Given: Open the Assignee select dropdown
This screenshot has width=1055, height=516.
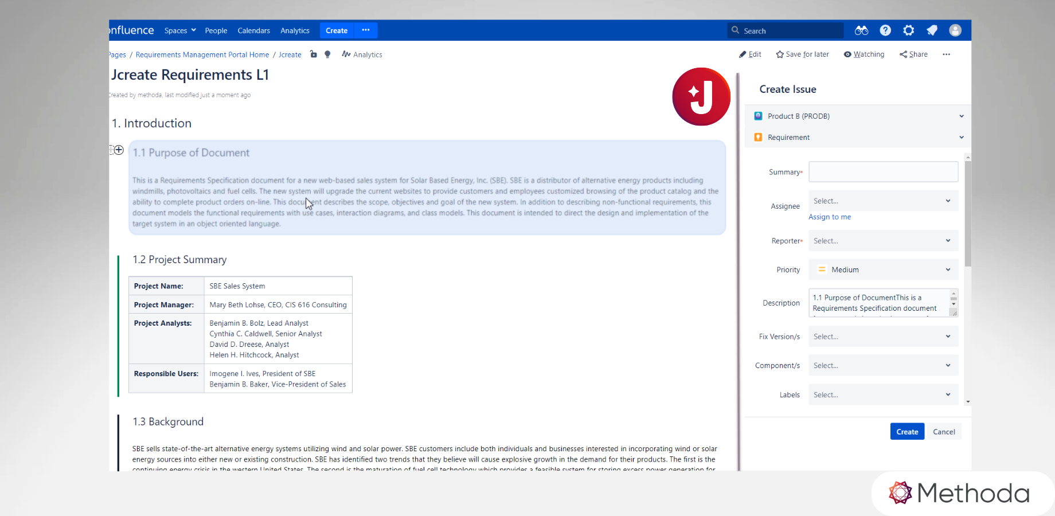Looking at the screenshot, I should (883, 201).
